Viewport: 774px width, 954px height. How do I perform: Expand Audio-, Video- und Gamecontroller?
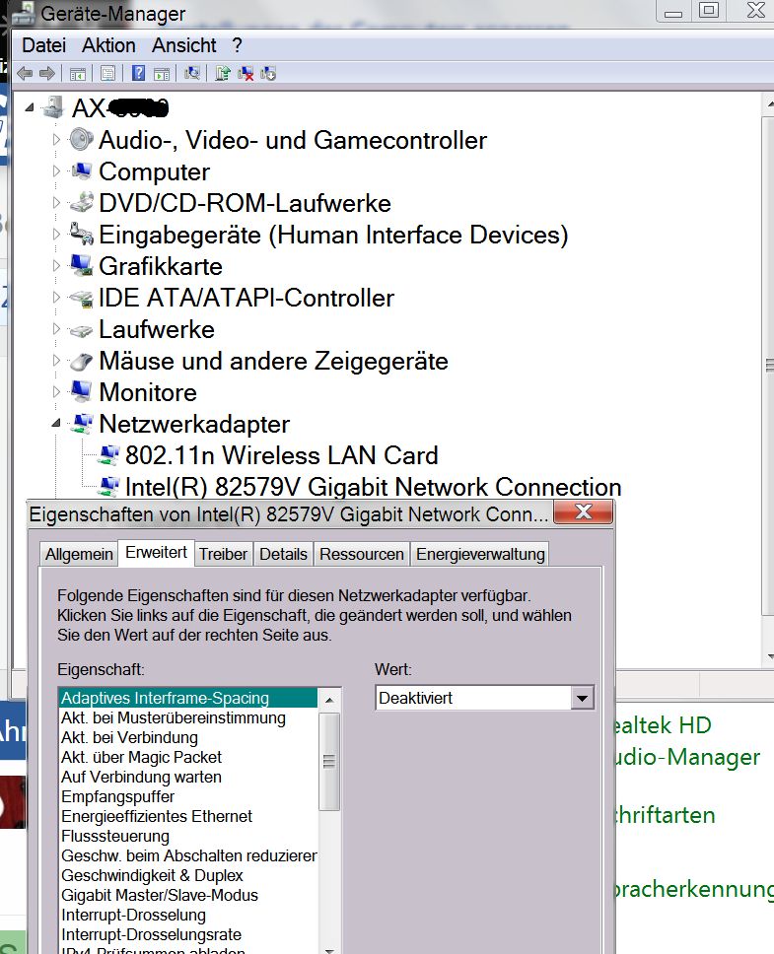pos(56,140)
